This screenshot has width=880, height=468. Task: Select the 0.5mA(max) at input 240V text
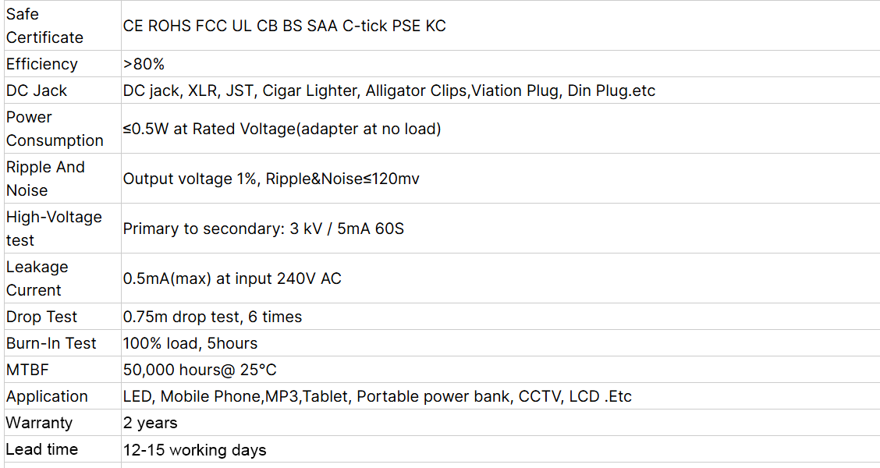point(232,278)
